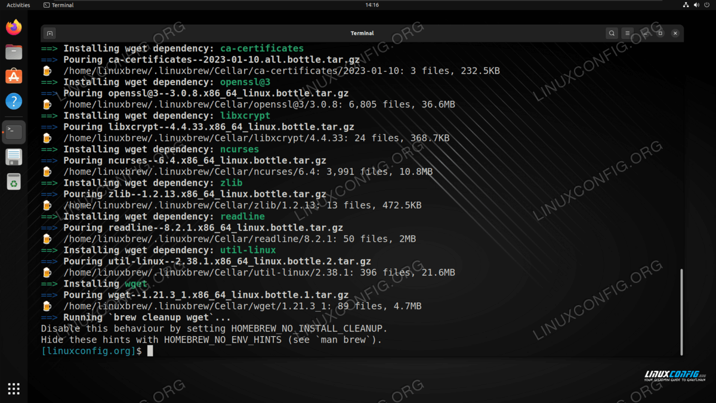Click beer icon on Cellar/readline line
Image resolution: width=716 pixels, height=403 pixels.
(x=47, y=239)
